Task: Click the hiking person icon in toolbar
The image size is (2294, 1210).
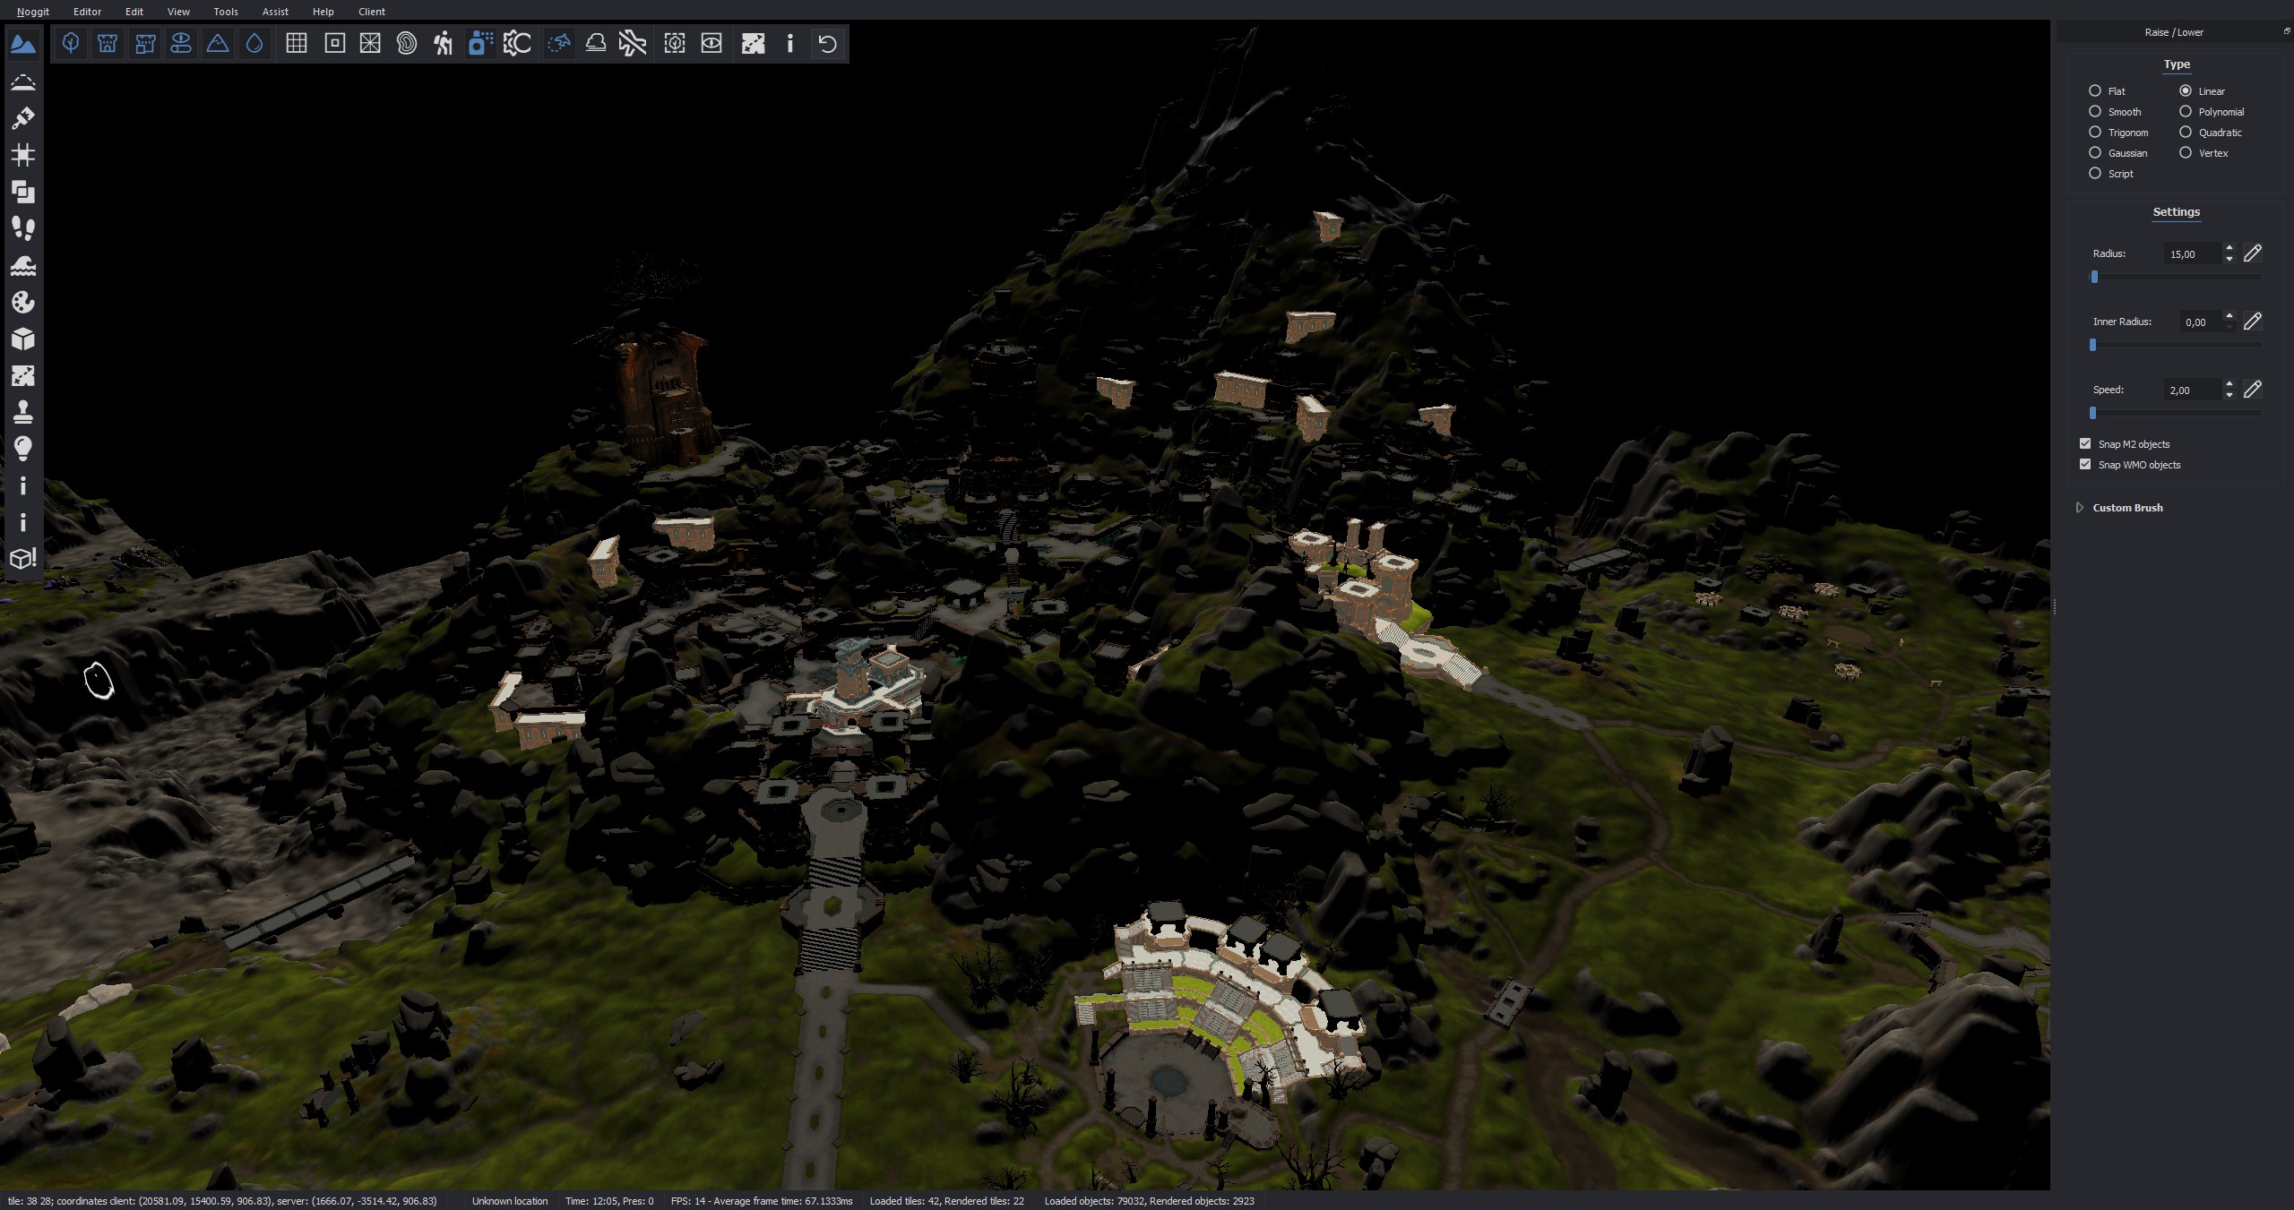Action: click(443, 43)
